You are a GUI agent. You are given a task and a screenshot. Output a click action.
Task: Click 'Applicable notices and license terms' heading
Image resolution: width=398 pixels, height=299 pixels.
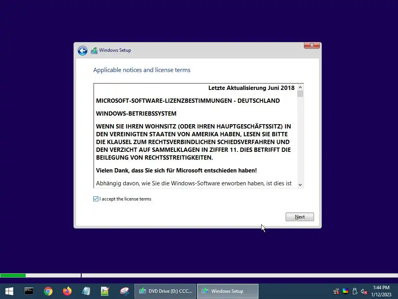141,70
